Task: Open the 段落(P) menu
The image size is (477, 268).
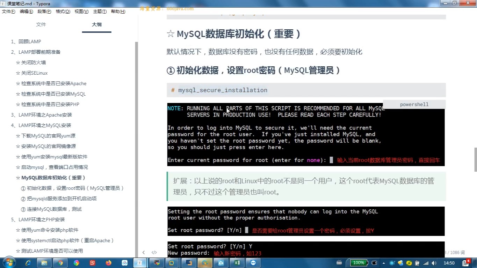Action: click(x=44, y=12)
